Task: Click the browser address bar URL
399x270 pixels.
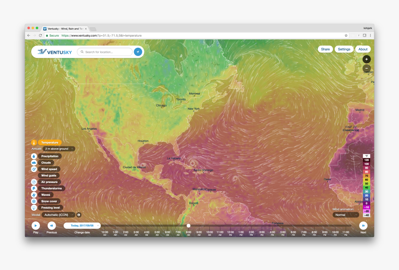Action: point(102,36)
